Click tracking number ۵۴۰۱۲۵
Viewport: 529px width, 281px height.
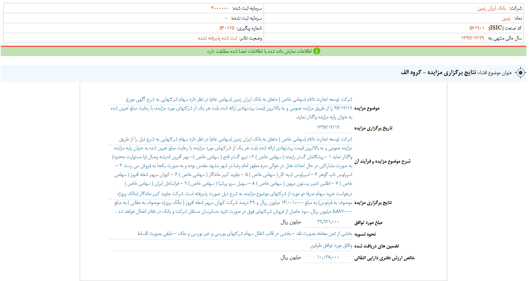[x=227, y=28]
